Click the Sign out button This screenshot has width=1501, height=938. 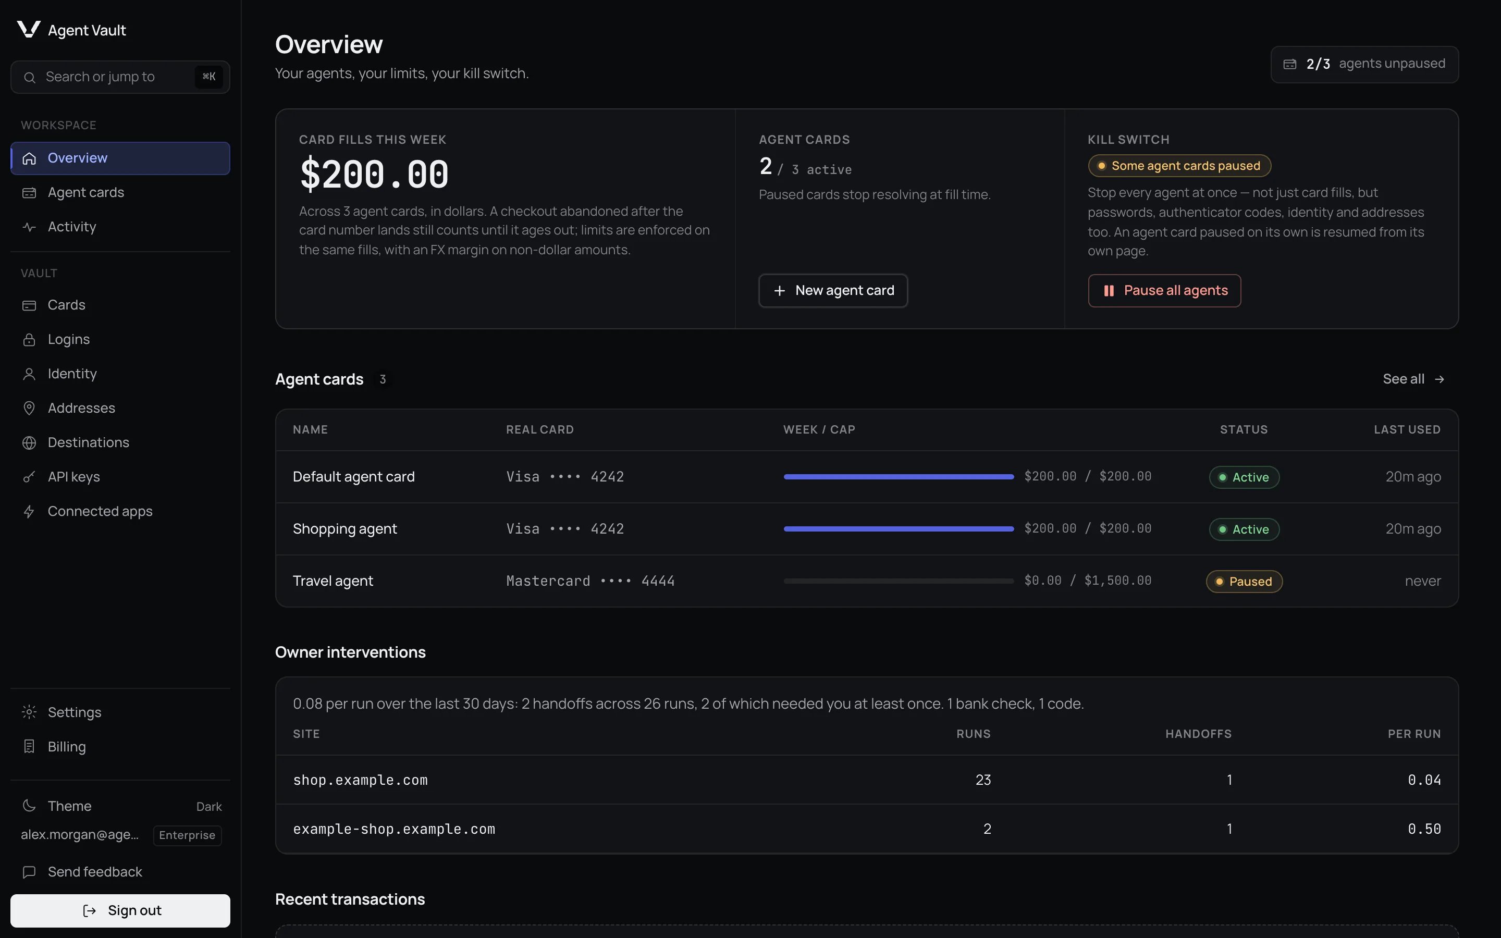[x=120, y=911]
